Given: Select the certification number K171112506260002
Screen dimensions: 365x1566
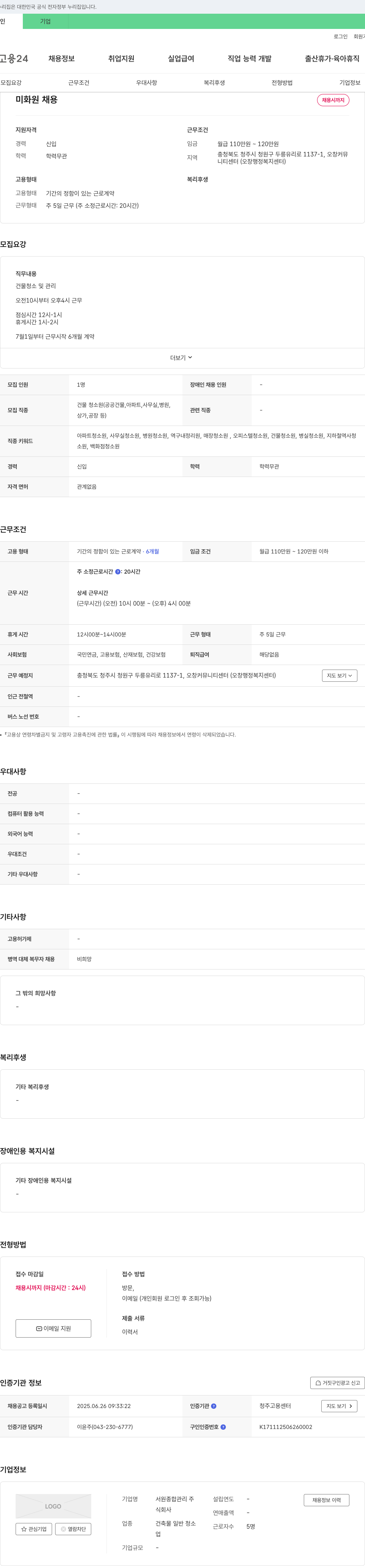Looking at the screenshot, I should click(x=286, y=1427).
